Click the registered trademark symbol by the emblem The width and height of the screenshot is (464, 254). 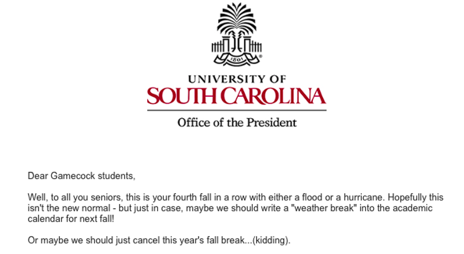pos(260,56)
